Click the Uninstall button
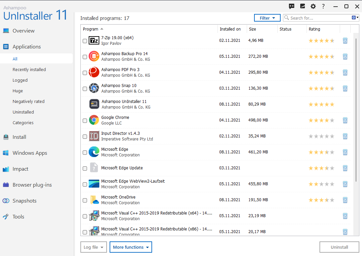362x256 pixels. pos(339,247)
